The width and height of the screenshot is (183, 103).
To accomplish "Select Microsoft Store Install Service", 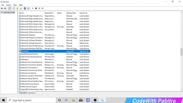I will click(54, 46).
